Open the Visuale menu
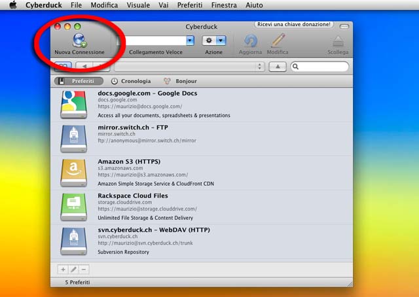The image size is (419, 297). coord(138,5)
